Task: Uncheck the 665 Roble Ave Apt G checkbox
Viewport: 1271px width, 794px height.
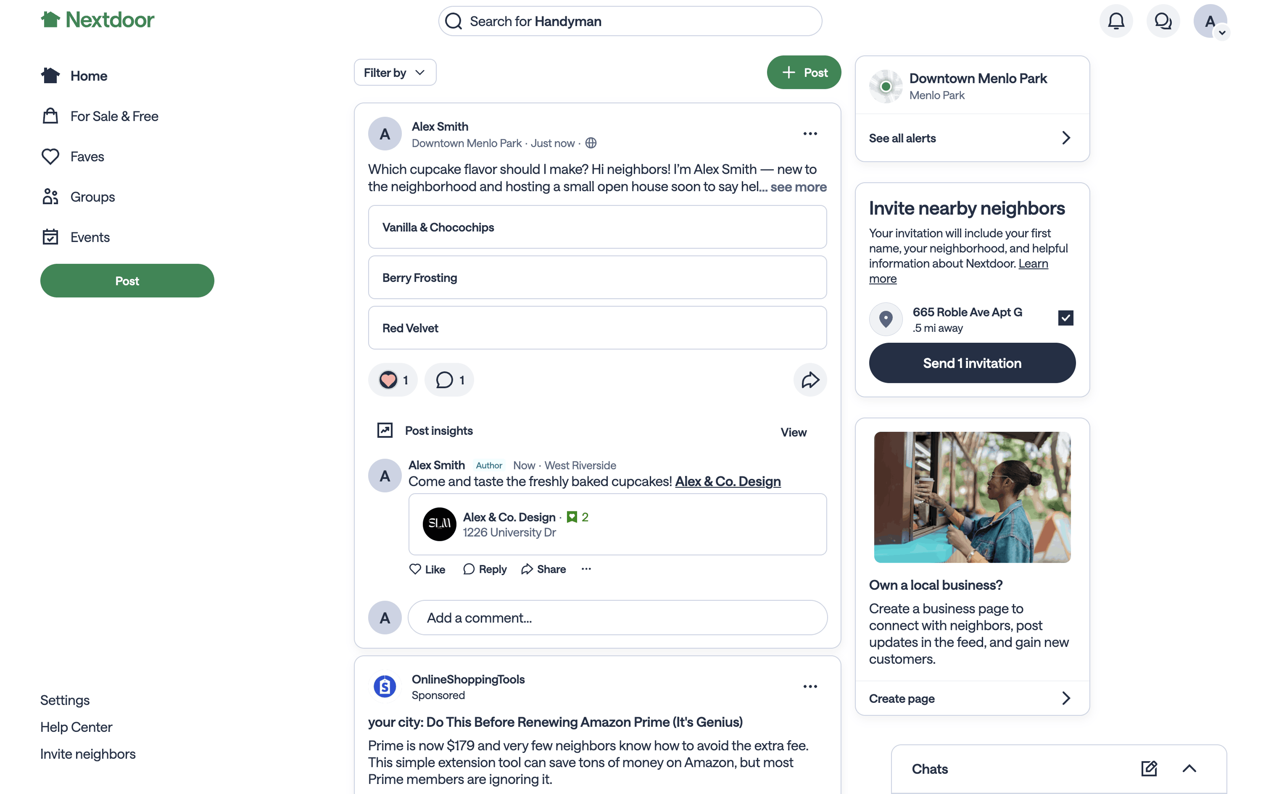Action: 1065,318
